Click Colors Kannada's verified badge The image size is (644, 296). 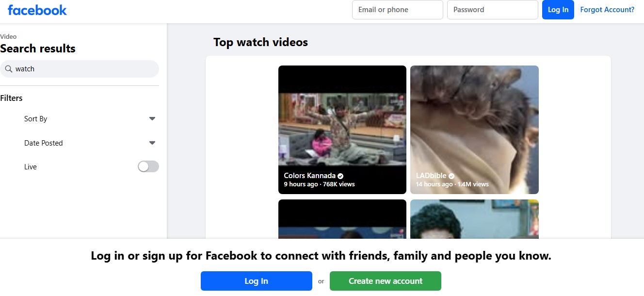[x=341, y=175]
